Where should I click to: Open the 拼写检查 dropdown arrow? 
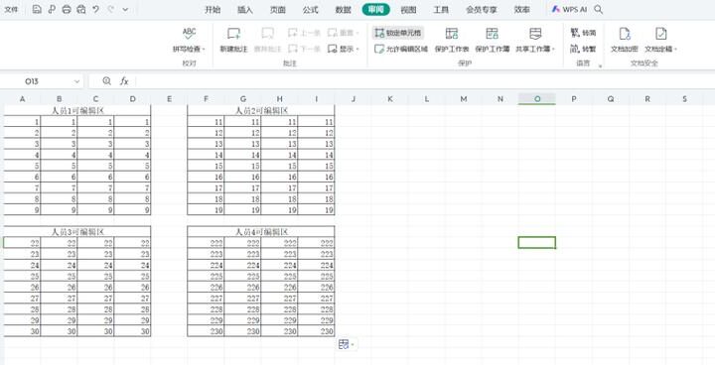pos(204,50)
